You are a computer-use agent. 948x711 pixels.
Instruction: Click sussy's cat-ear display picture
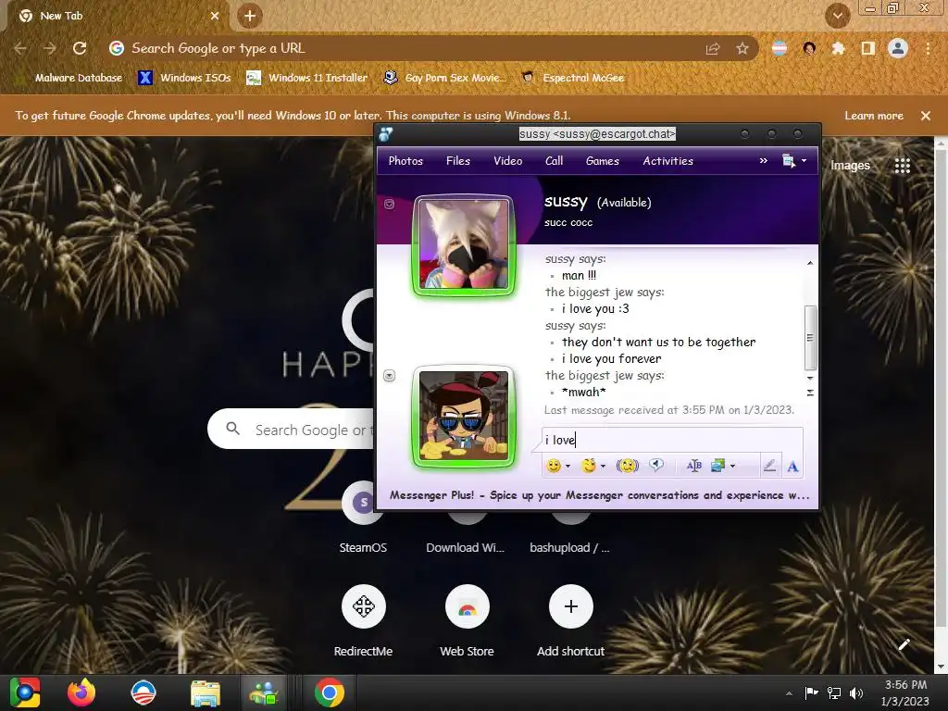tap(464, 244)
